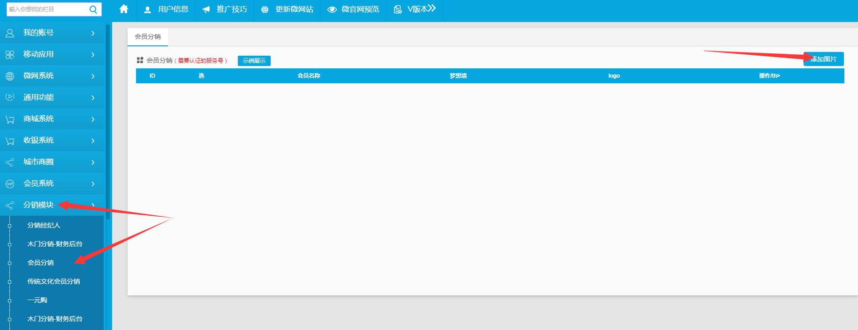Expand the 通用功能 menu chevron
The width and height of the screenshot is (858, 330).
point(93,98)
